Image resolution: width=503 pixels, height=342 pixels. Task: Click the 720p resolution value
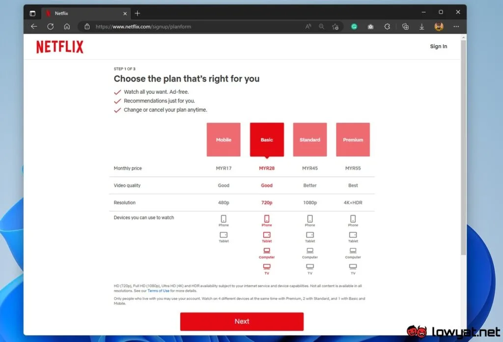267,203
